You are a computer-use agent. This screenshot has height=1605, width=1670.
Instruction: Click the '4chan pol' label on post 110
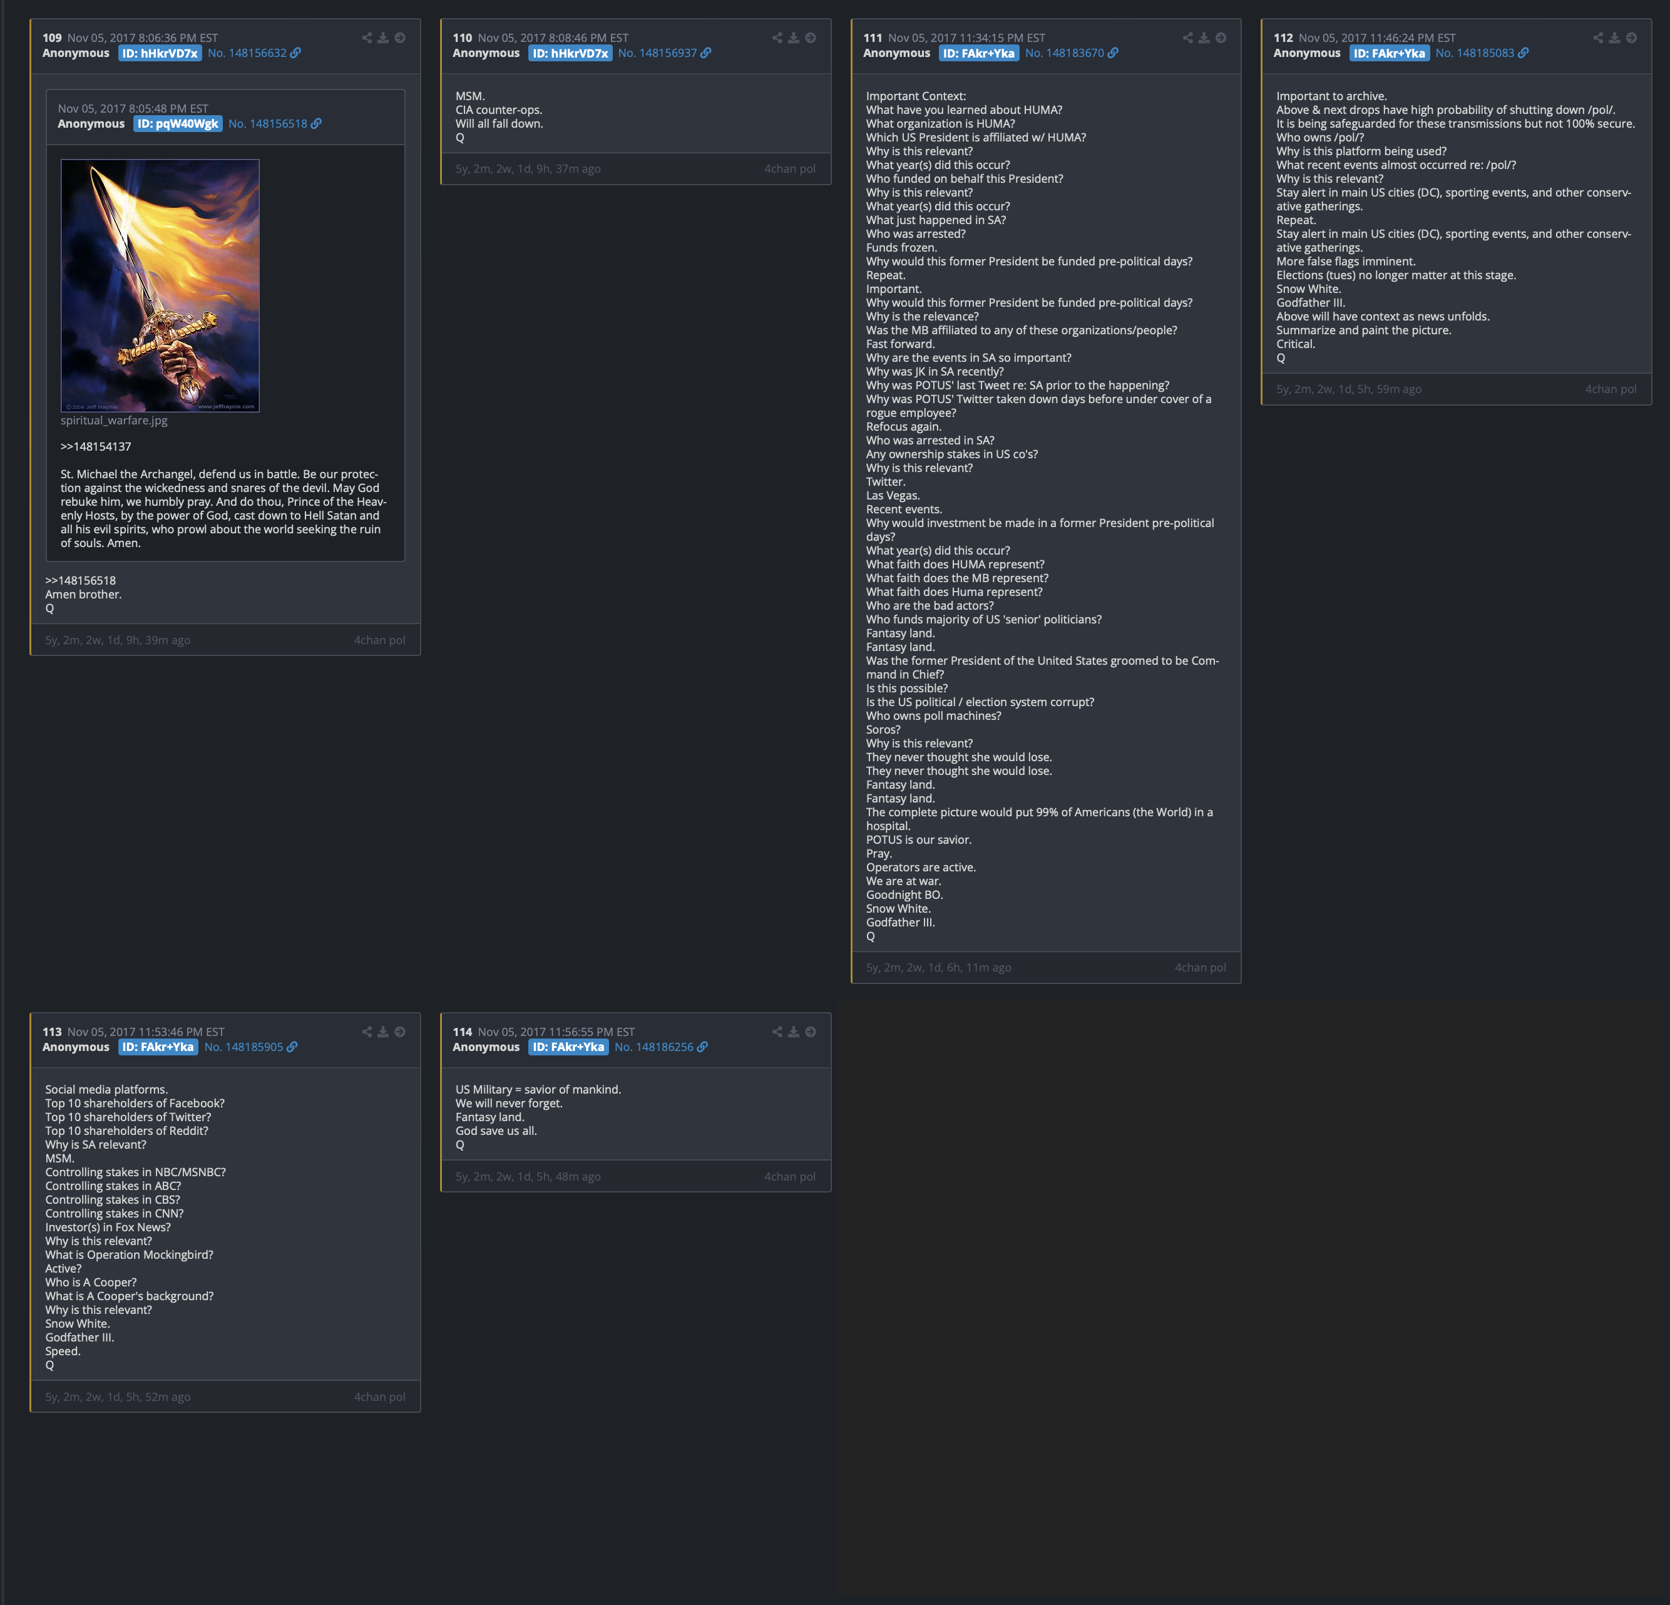point(790,168)
